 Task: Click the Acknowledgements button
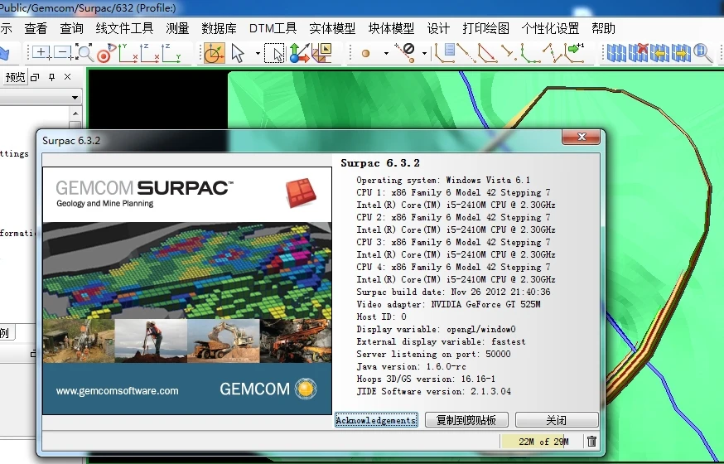pyautogui.click(x=376, y=420)
